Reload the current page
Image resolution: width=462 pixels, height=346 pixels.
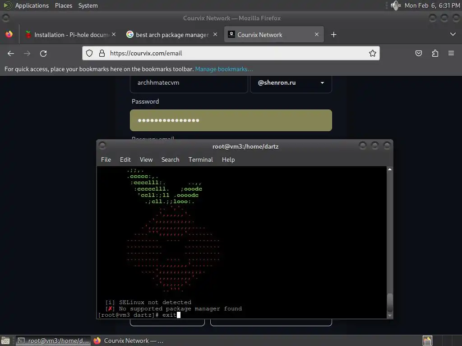(43, 53)
